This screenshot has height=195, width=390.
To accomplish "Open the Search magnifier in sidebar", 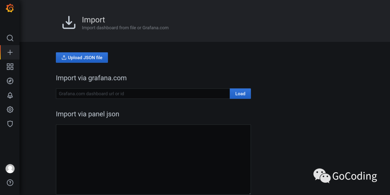I will coord(10,38).
